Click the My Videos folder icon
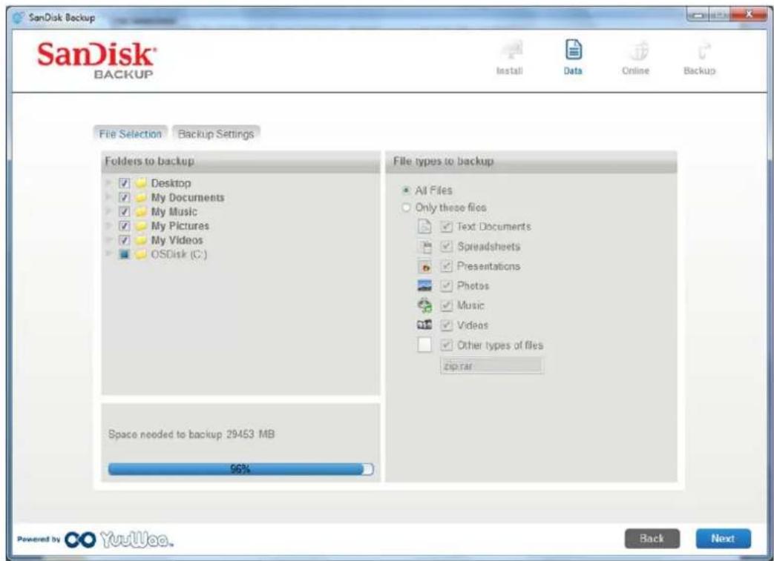This screenshot has height=561, width=774. click(x=141, y=241)
